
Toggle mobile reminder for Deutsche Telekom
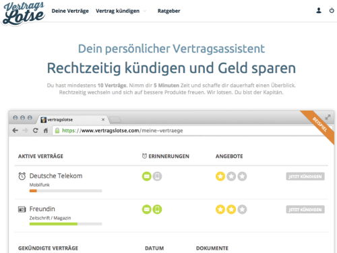pyautogui.click(x=157, y=176)
